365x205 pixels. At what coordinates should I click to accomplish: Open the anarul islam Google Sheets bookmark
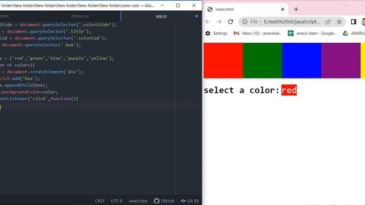point(312,33)
